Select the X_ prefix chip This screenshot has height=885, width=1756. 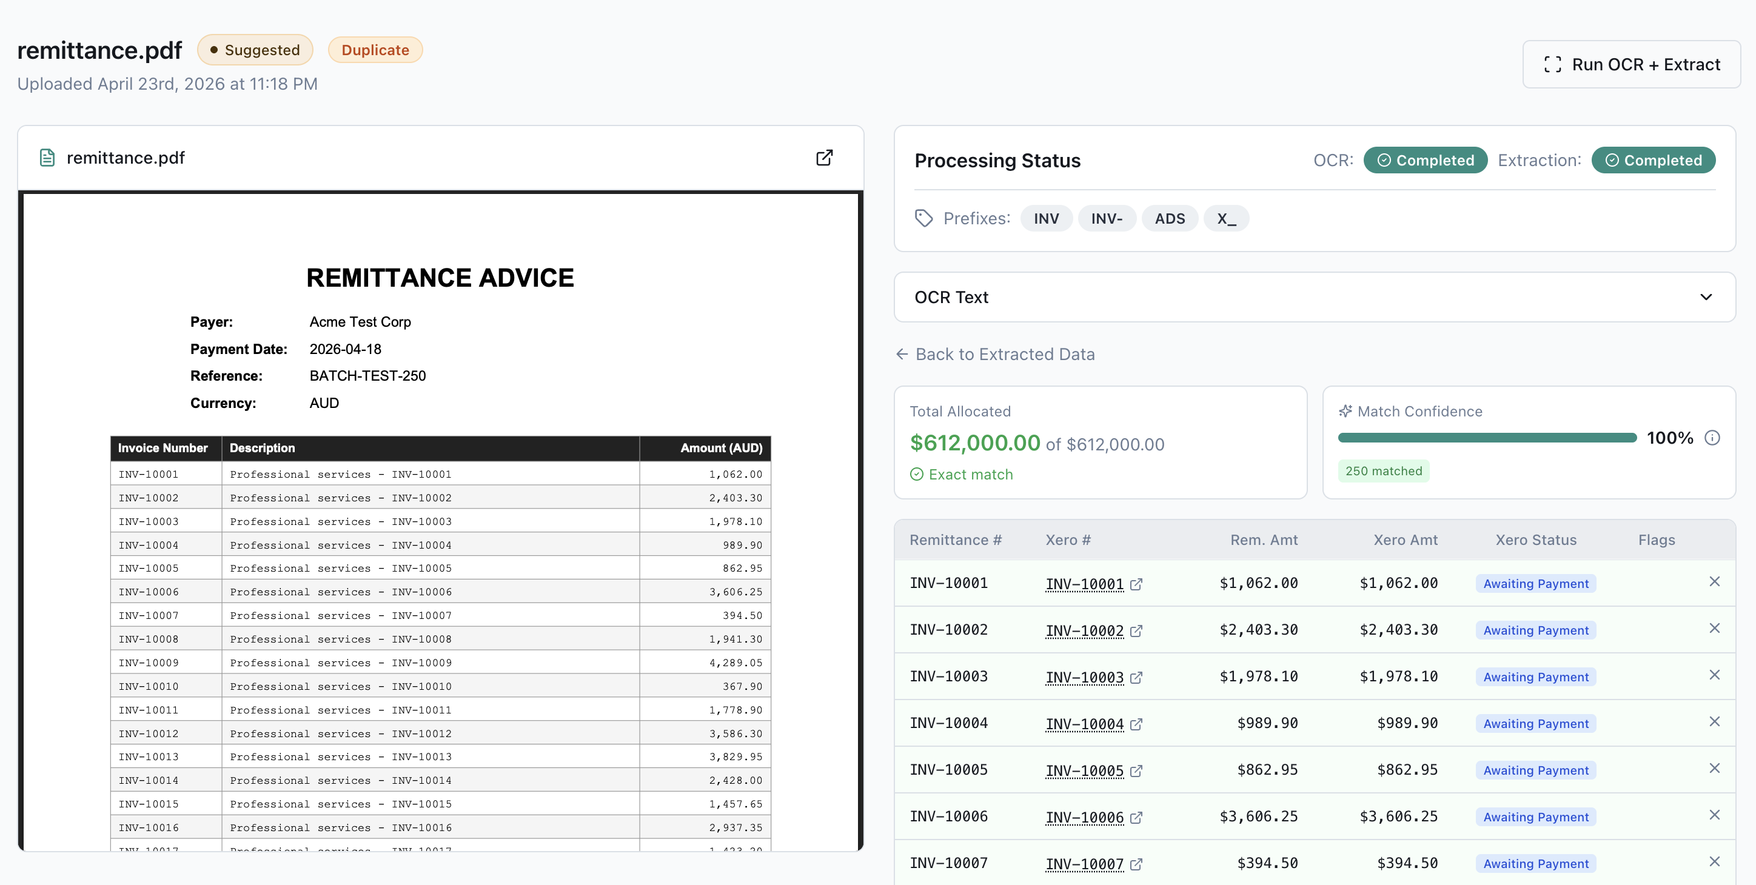click(1226, 219)
